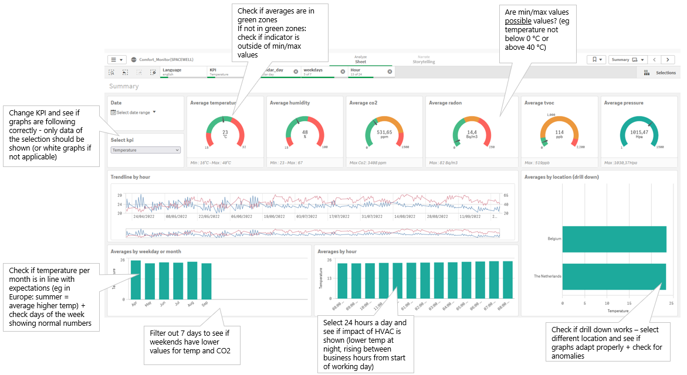The height and width of the screenshot is (375, 687).
Task: Open the navigation hamburger menu
Action: [117, 60]
